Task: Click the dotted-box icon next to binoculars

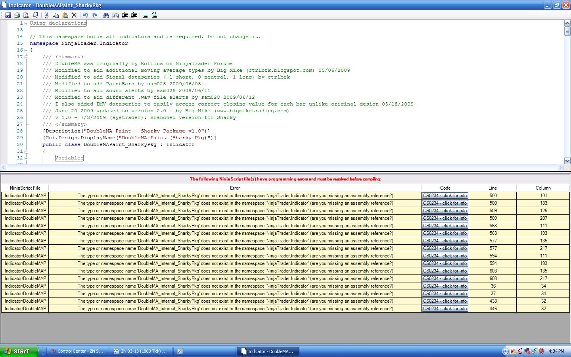Action: (115, 15)
